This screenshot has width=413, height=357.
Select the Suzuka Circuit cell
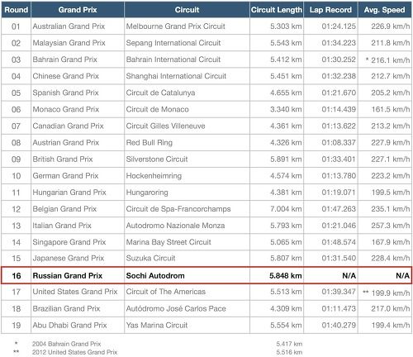[x=187, y=258]
